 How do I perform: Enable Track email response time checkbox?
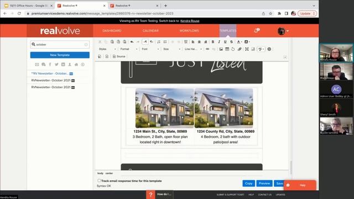pos(99,181)
